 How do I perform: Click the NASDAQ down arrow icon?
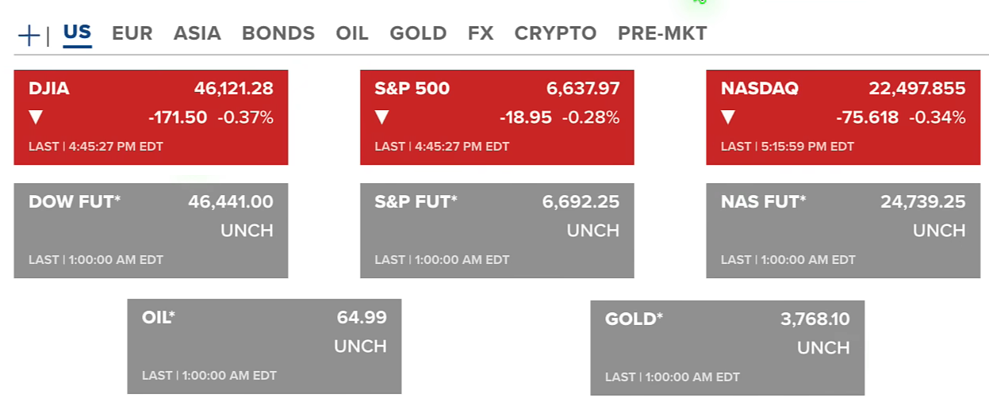click(x=728, y=118)
